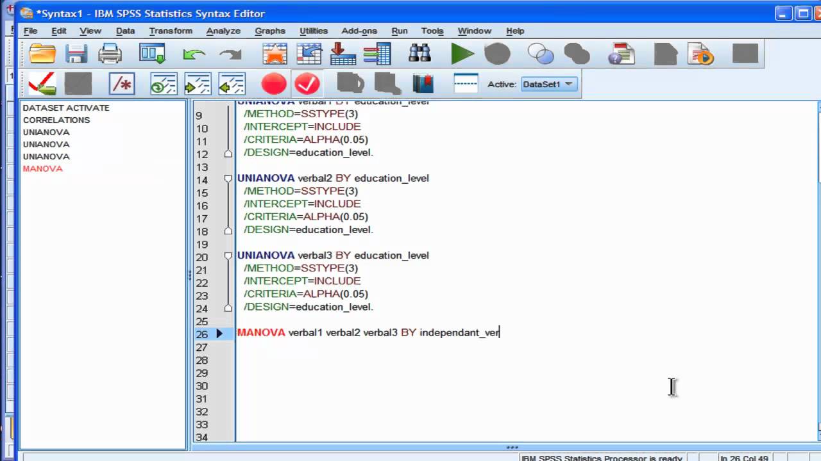Screen dimensions: 821x461
Task: Toggle breakpoint with red circle icon
Action: pos(274,84)
